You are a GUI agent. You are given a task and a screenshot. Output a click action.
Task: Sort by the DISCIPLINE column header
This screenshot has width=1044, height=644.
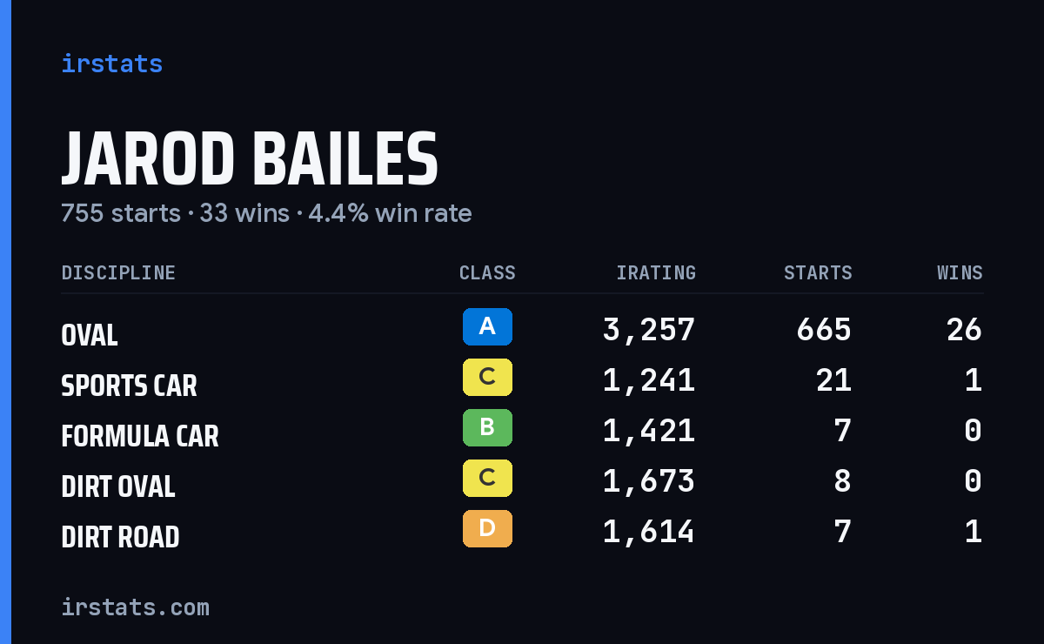point(118,273)
